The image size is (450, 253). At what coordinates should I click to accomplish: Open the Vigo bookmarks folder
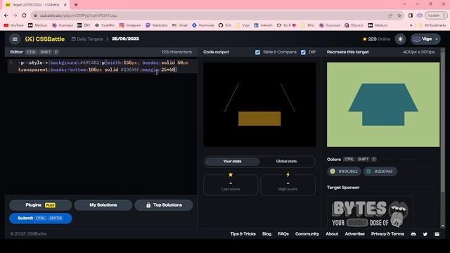click(x=243, y=25)
